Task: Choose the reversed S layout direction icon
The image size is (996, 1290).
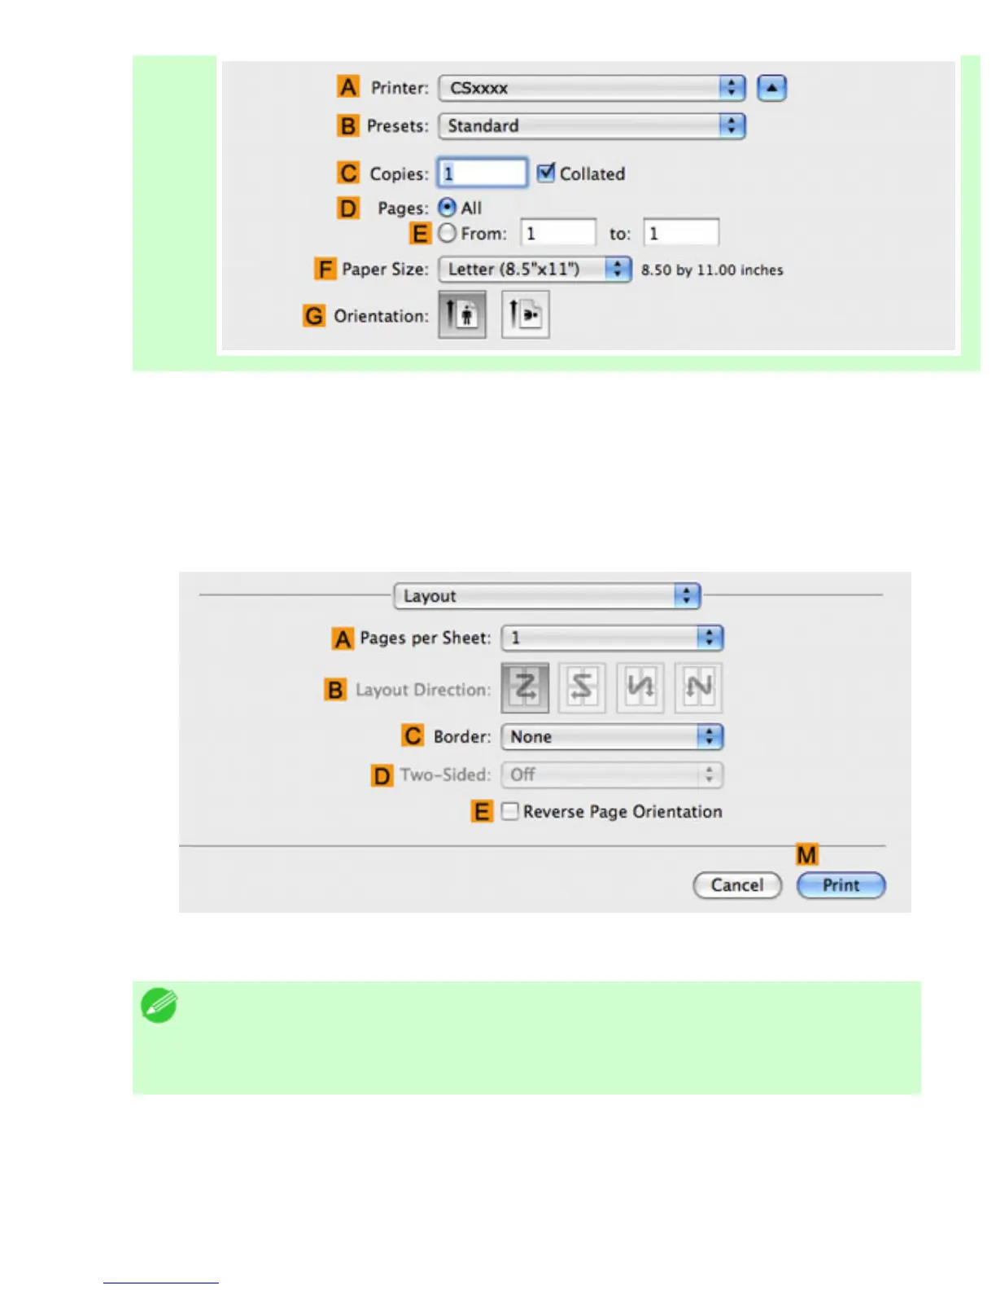Action: pos(582,687)
